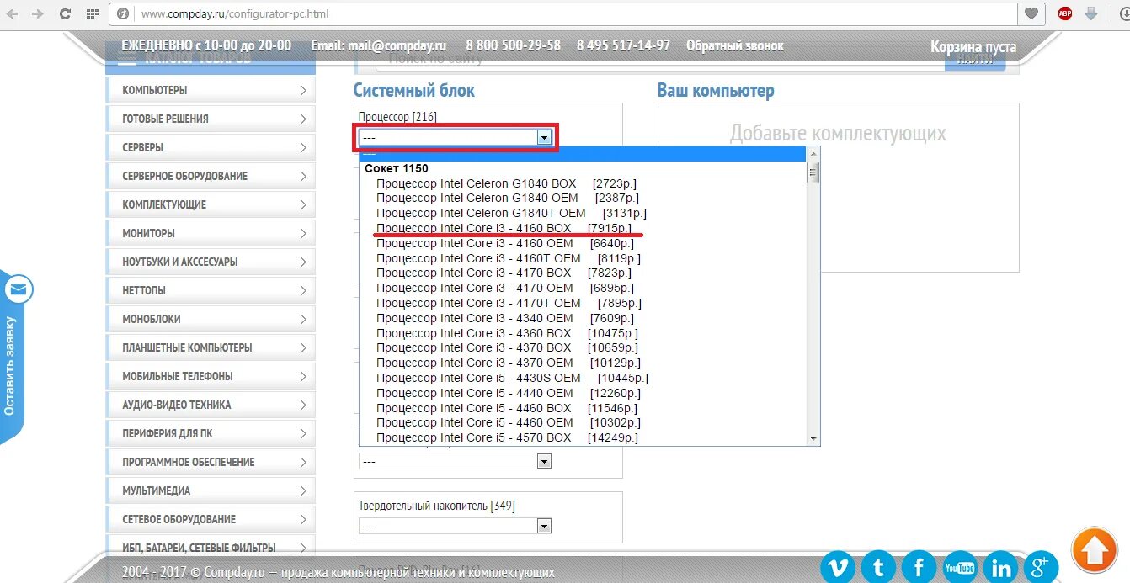The width and height of the screenshot is (1130, 583).
Task: Click the envelope icon on side tab
Action: (19, 291)
